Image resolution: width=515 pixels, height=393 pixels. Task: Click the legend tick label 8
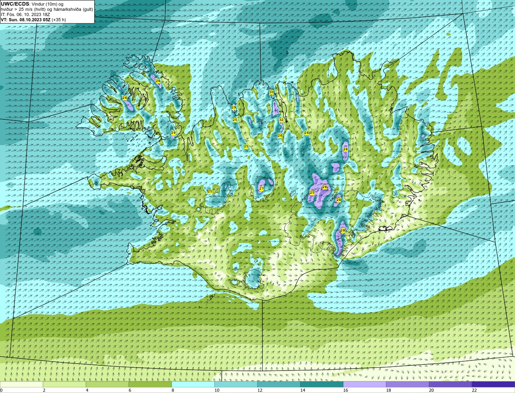click(173, 390)
